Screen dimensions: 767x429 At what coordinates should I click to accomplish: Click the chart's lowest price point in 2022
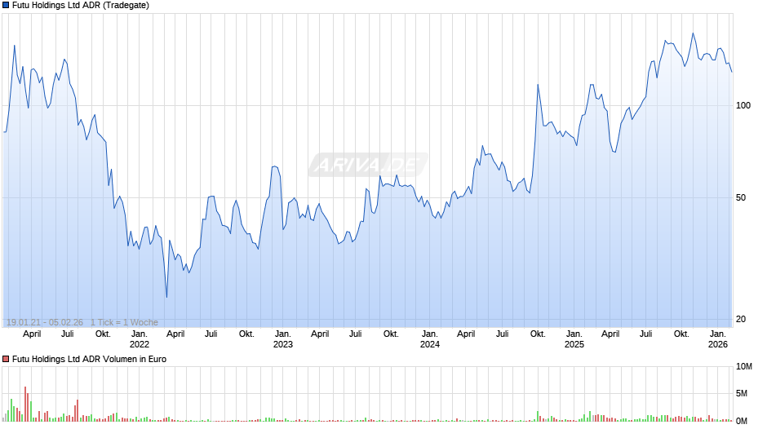click(166, 296)
